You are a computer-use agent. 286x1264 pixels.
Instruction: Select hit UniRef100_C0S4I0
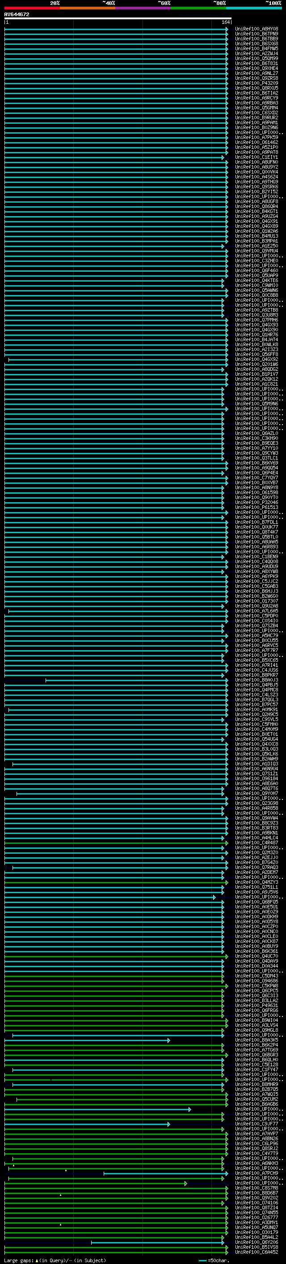click(x=256, y=621)
